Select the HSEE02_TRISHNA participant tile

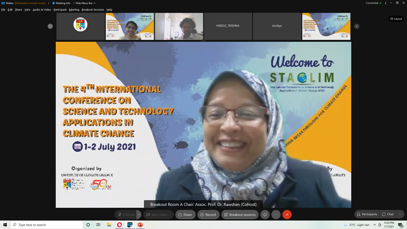pyautogui.click(x=228, y=26)
